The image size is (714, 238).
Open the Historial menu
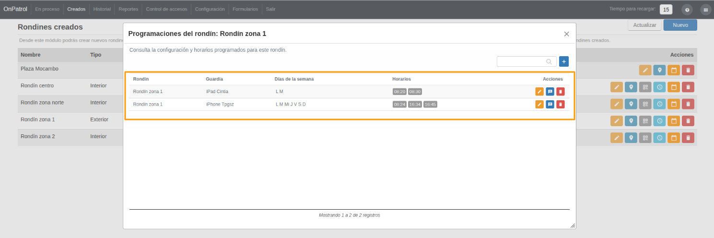pyautogui.click(x=102, y=9)
